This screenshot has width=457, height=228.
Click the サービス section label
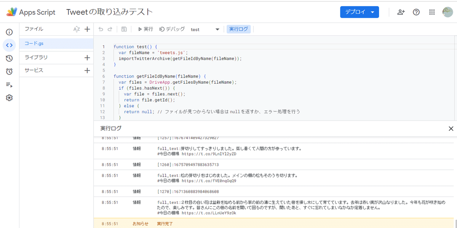coord(34,70)
